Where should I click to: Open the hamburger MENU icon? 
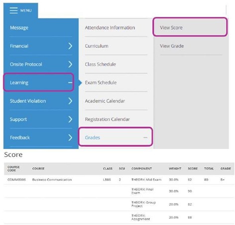[13, 10]
